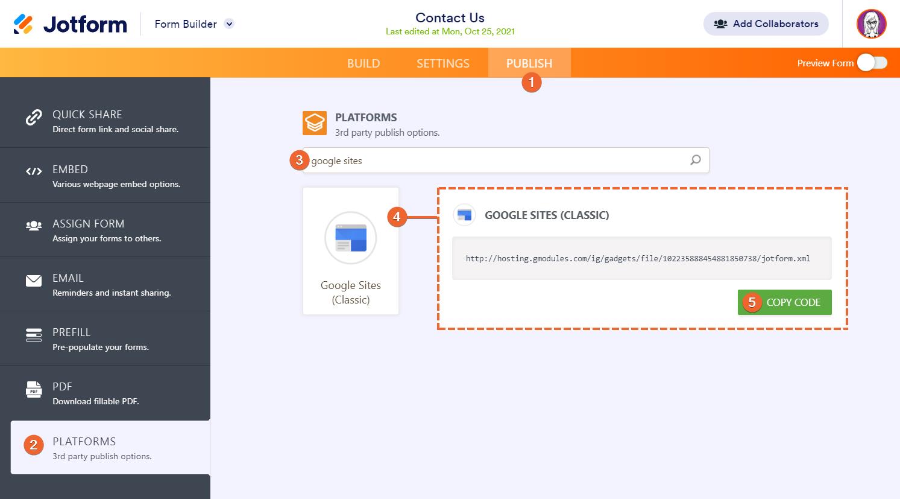The image size is (900, 499).
Task: Open the Prefill sidebar section
Action: point(105,338)
